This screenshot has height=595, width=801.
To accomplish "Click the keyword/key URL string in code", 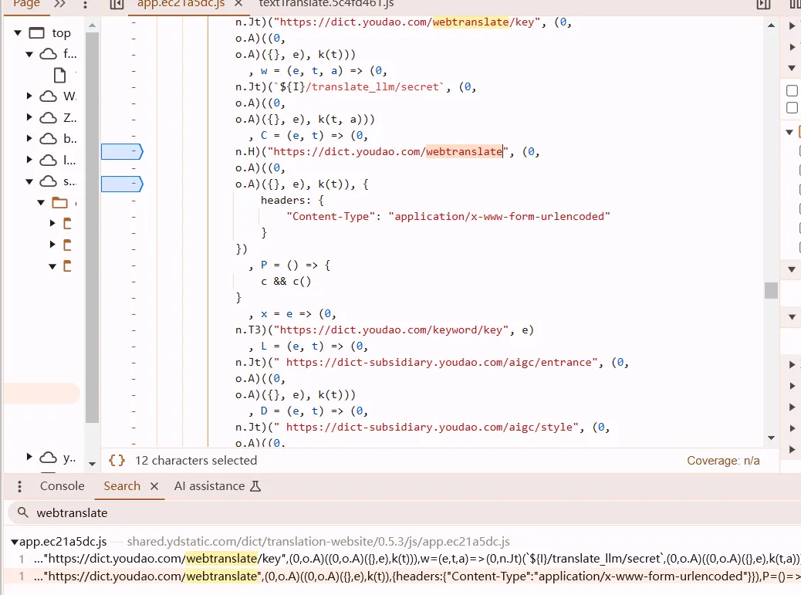I will click(390, 330).
